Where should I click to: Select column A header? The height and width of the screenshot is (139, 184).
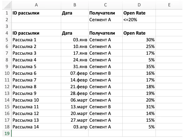tap(36, 5)
